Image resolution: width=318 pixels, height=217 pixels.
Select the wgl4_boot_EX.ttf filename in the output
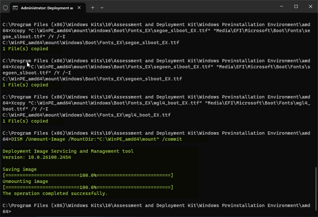coord(147,115)
